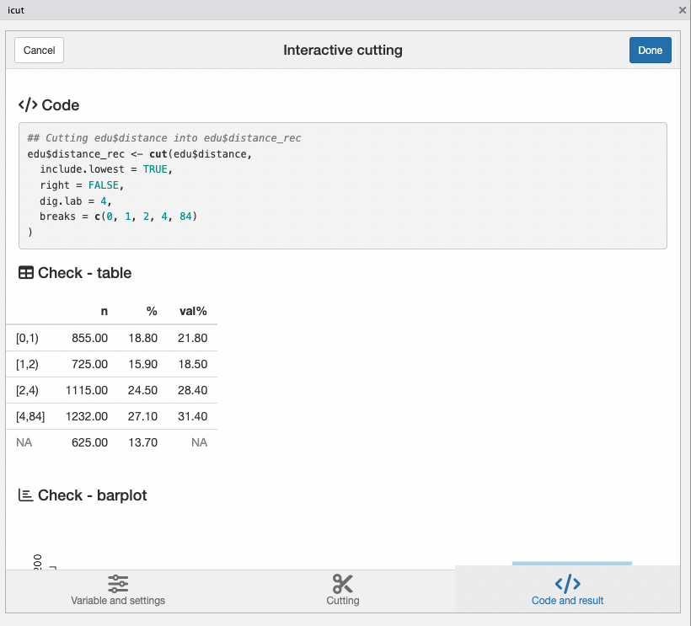
Task: Open the Variable and settings tab
Action: pyautogui.click(x=118, y=590)
